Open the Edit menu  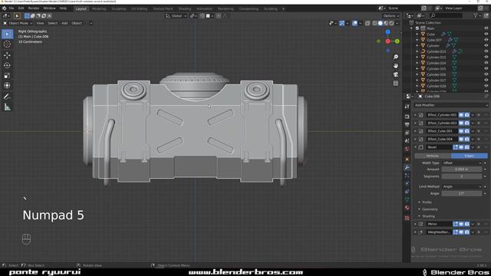click(x=21, y=8)
